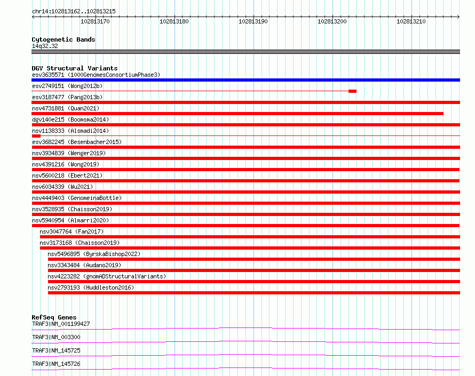
Task: Click the red bar under nsv4449403 (GenomeinaBottle)
Action: click(246, 203)
